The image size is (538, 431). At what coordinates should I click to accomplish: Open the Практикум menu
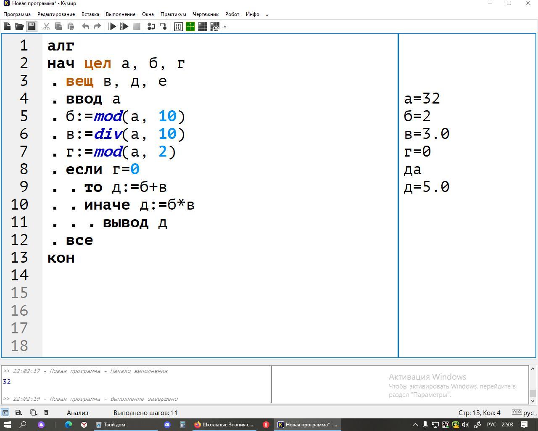(x=173, y=14)
